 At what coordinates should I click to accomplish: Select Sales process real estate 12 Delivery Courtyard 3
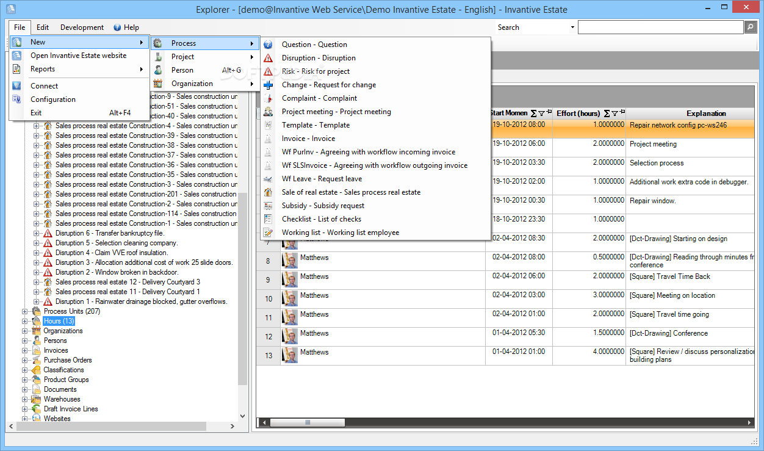[x=128, y=282]
